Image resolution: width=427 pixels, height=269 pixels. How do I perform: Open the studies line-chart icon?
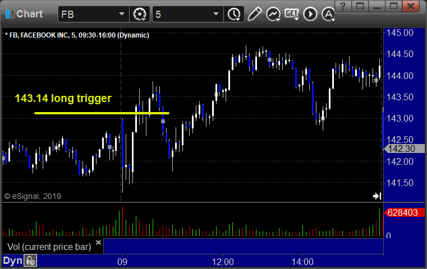tap(273, 14)
